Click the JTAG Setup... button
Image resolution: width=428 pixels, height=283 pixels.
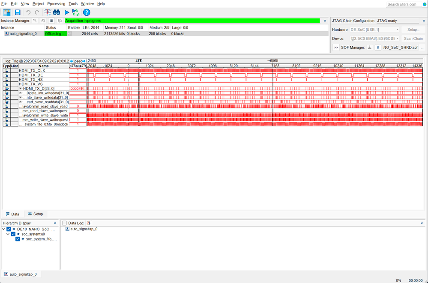413,30
